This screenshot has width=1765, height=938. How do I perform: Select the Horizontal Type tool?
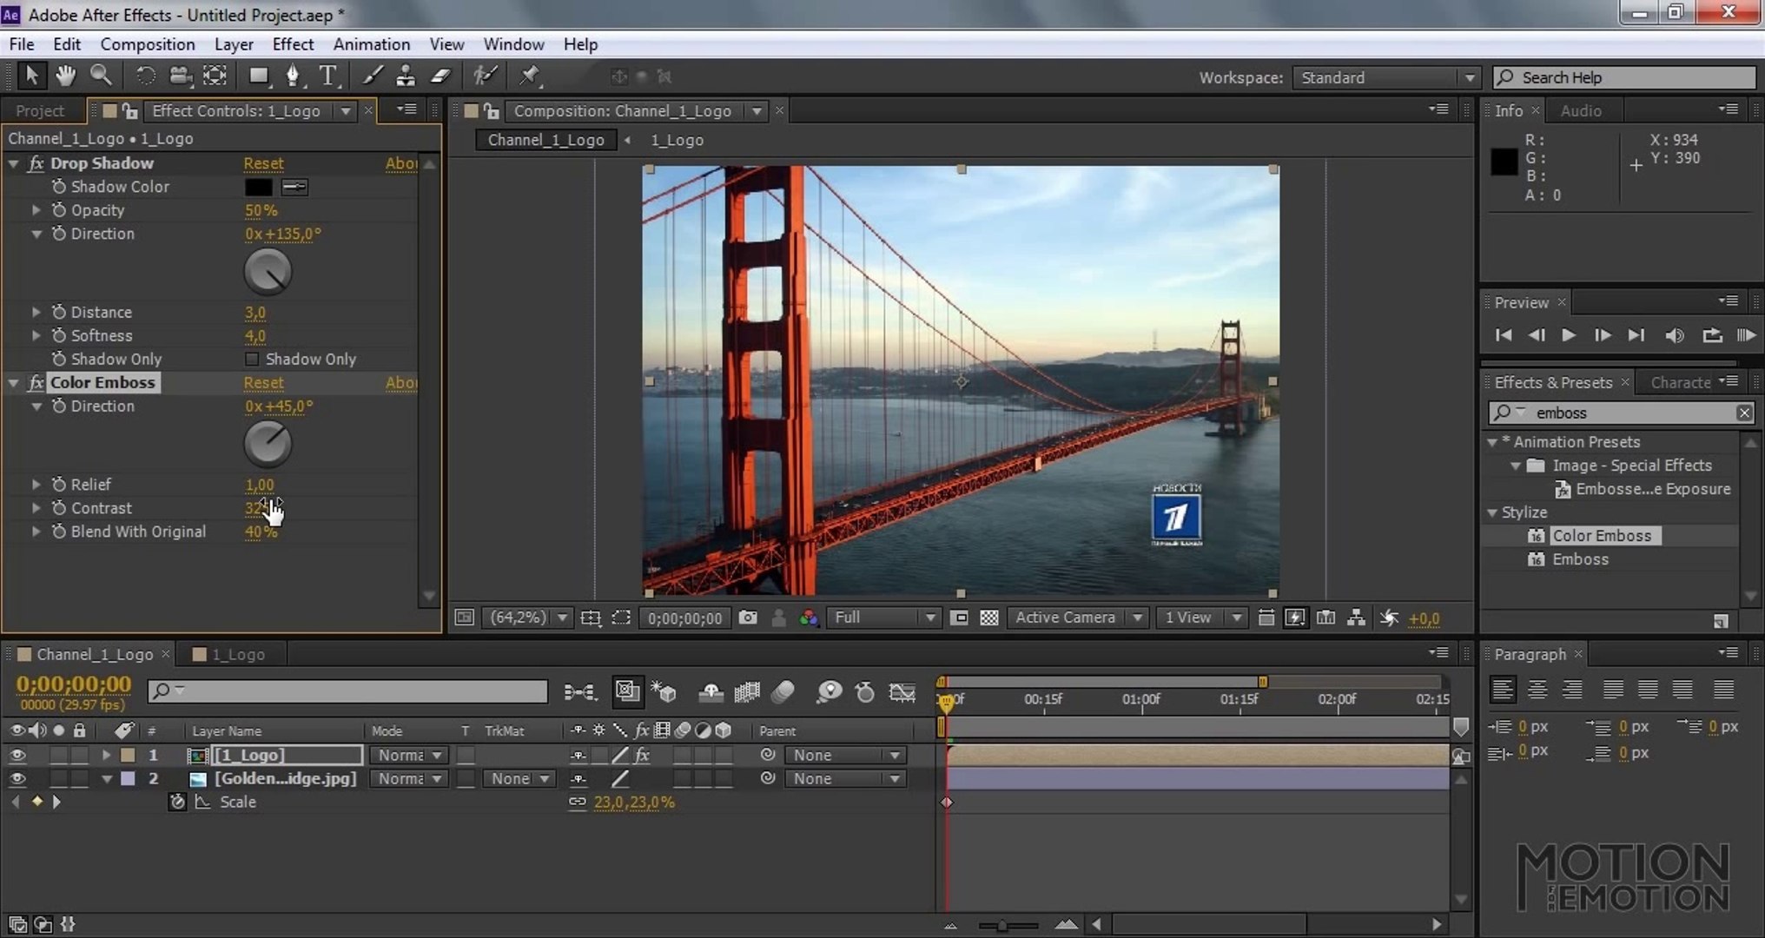pyautogui.click(x=327, y=76)
